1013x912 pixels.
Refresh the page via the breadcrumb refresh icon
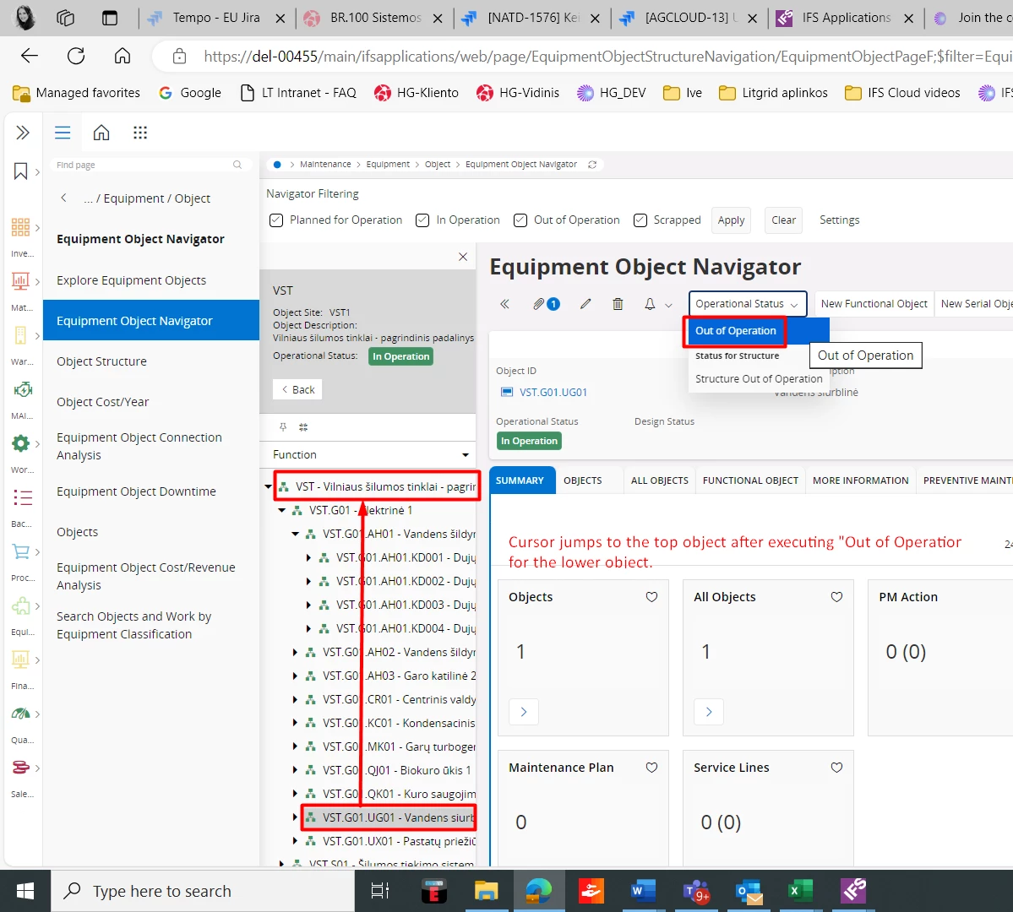(591, 165)
